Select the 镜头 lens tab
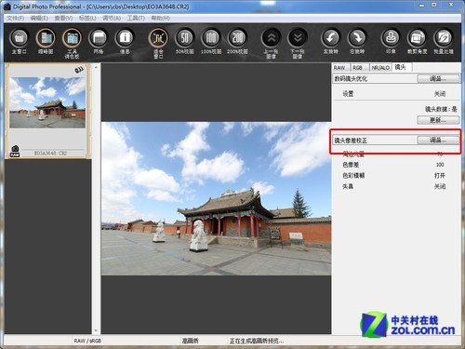Screen dimensions: 465x349 401,67
